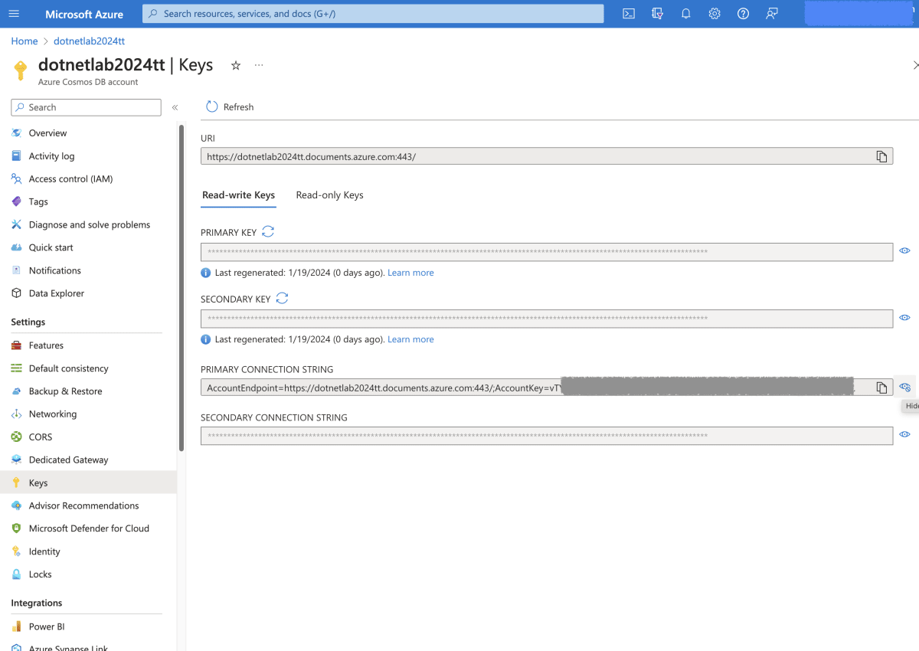919x651 pixels.
Task: Select the URI text field
Action: tap(547, 156)
